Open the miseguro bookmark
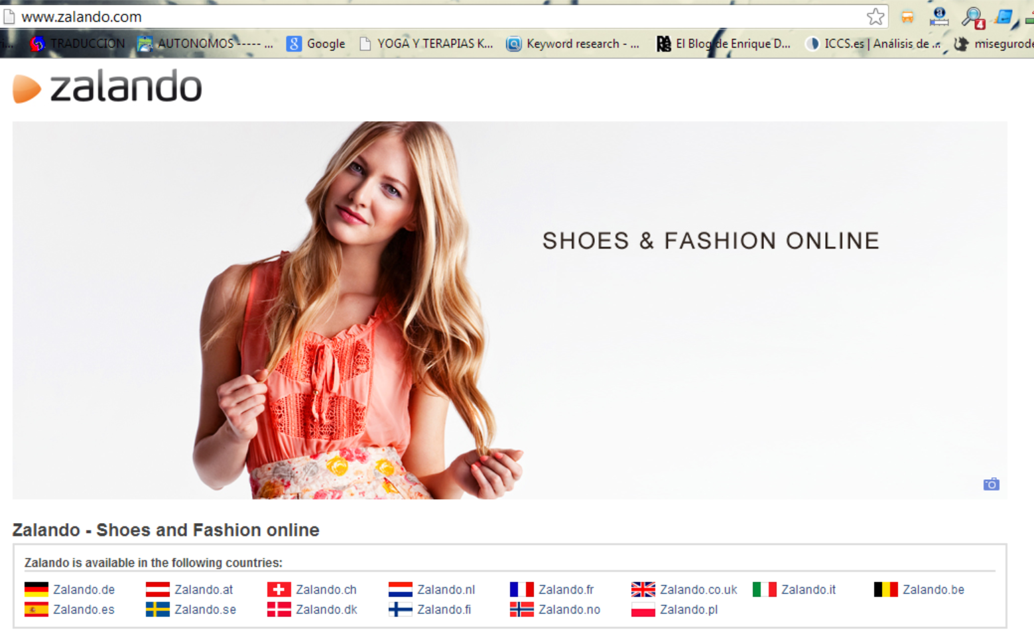 click(x=994, y=44)
